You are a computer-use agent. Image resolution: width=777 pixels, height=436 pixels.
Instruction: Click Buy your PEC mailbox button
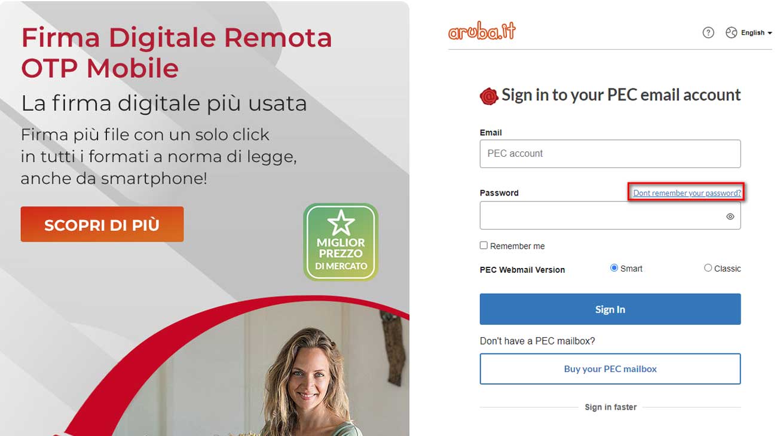coord(610,369)
